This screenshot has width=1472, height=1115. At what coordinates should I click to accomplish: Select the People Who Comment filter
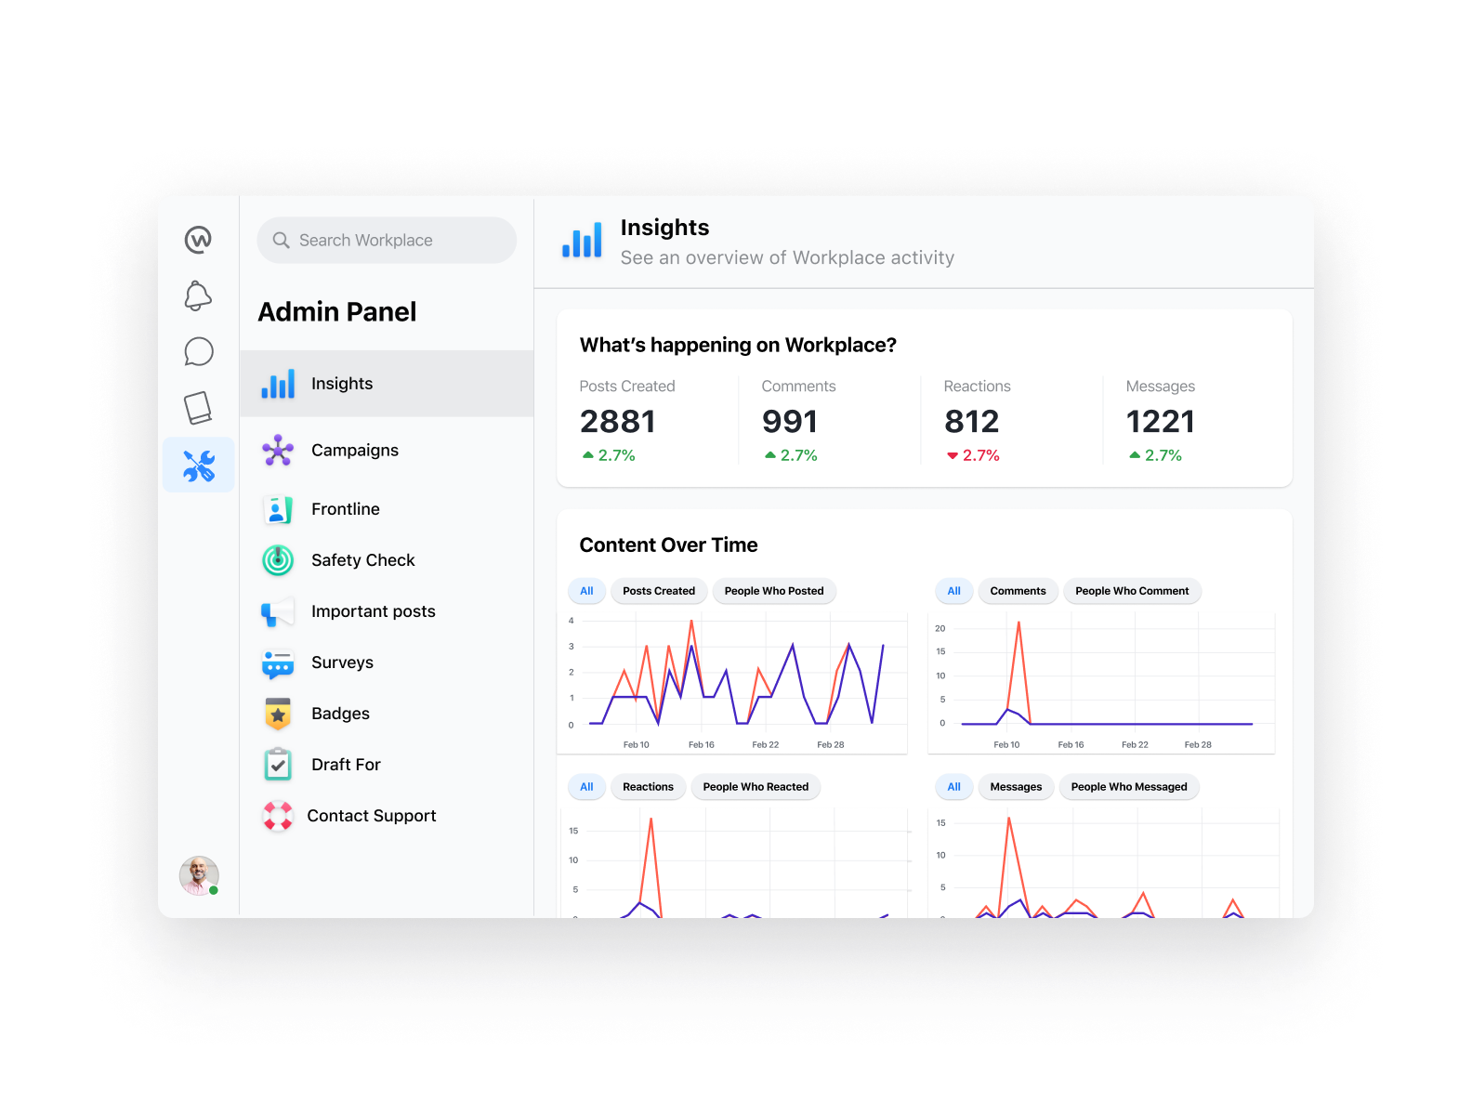[1132, 591]
